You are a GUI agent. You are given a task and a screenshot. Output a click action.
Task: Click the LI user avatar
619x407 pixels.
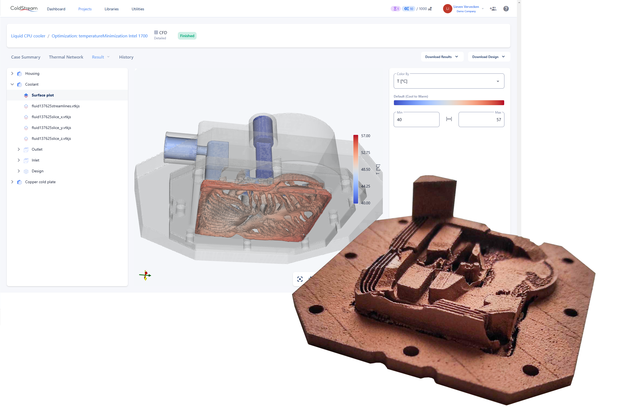pos(447,9)
